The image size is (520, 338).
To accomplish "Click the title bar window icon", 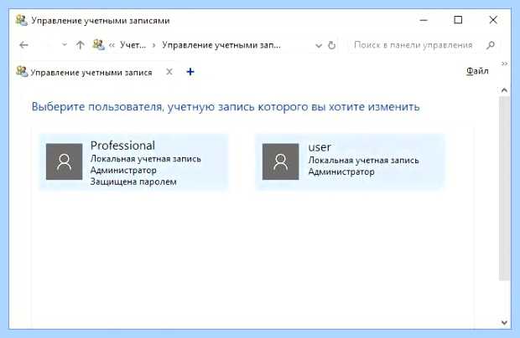I will pos(21,20).
